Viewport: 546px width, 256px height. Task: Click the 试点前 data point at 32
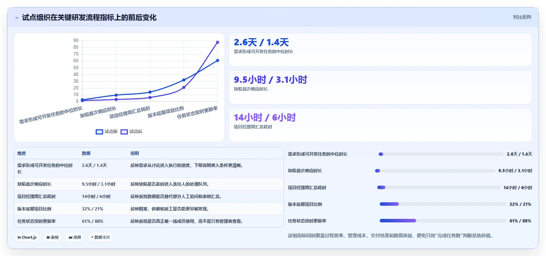click(x=184, y=80)
